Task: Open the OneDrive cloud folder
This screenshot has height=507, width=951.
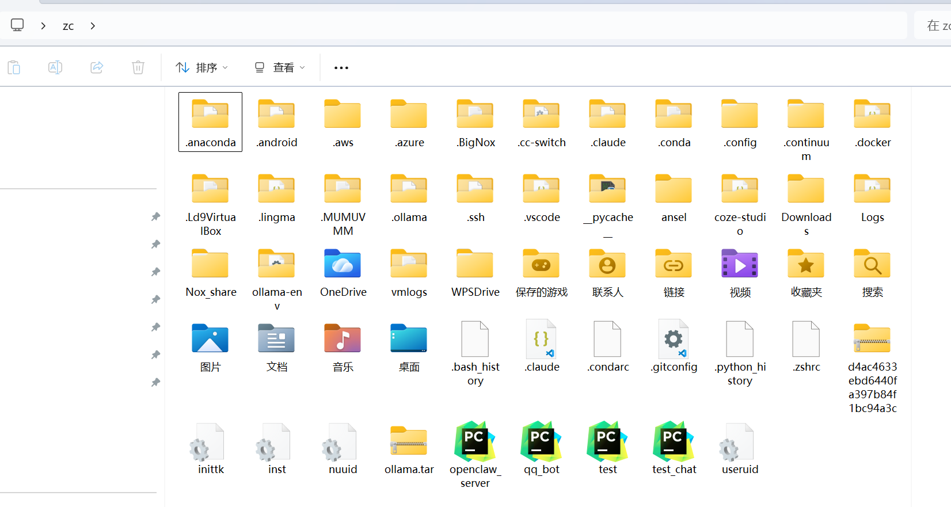Action: tap(343, 272)
